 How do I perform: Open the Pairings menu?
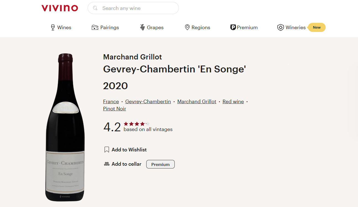(109, 28)
